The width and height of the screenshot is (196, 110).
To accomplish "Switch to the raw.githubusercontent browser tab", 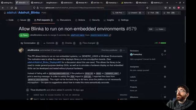I will (52, 3).
